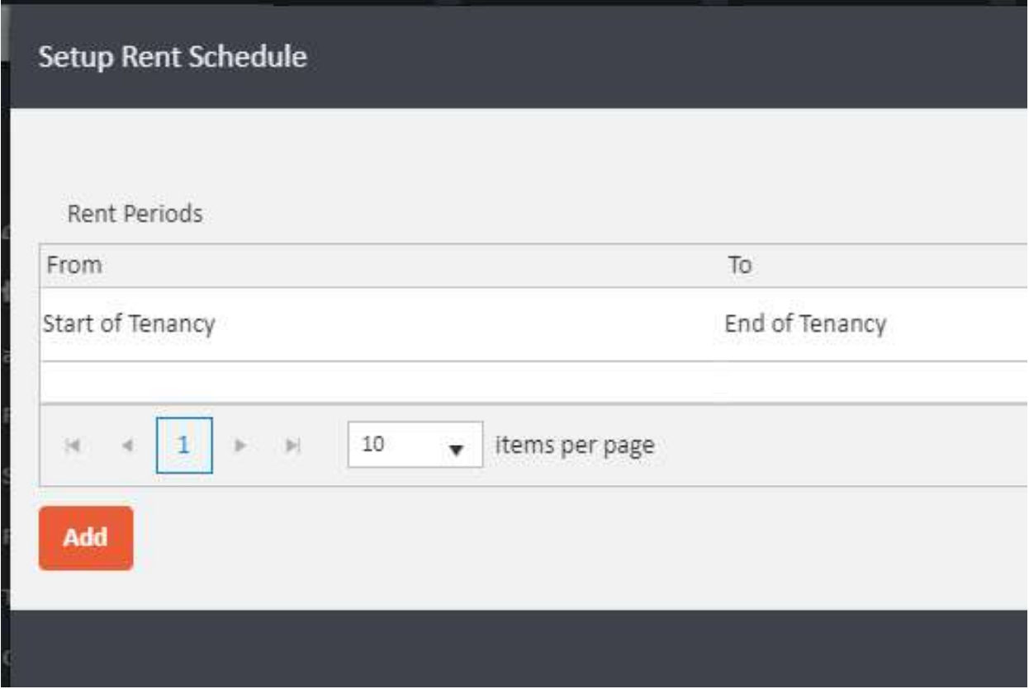Click the value 10 in the page size box
Viewport: 1029px width, 689px height.
374,445
